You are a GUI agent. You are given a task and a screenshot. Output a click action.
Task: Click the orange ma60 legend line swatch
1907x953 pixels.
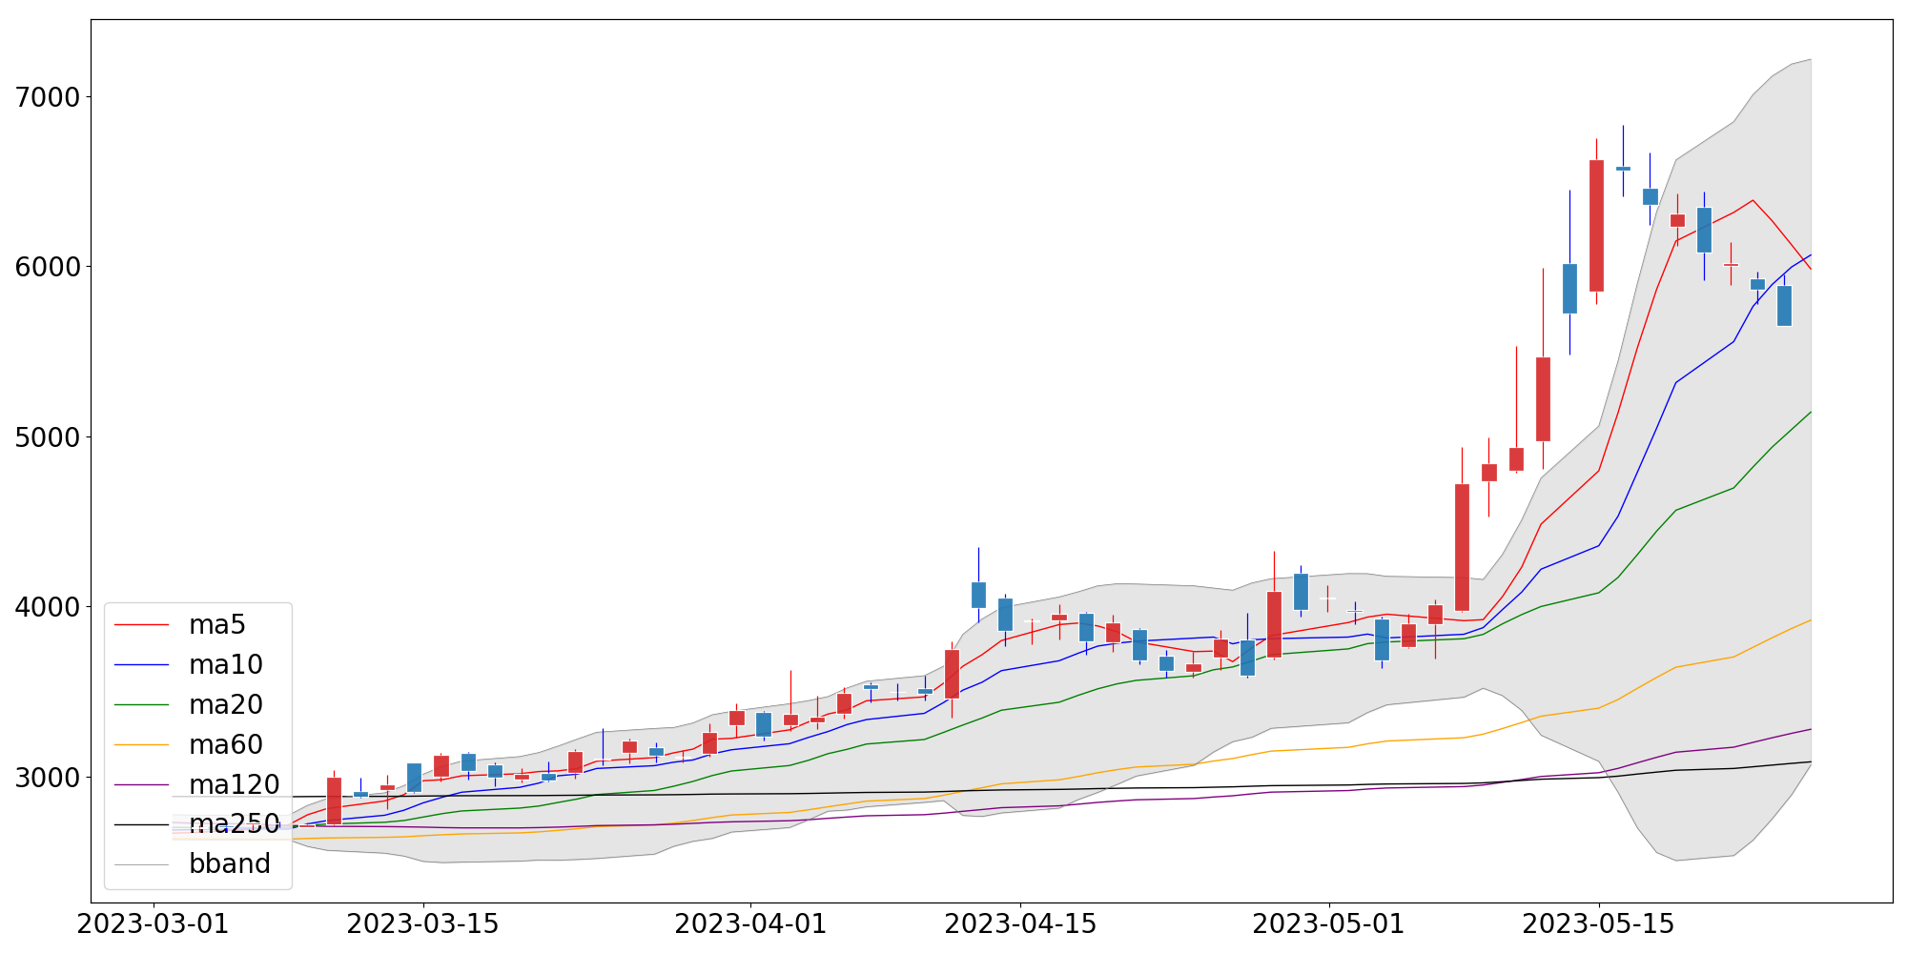click(x=141, y=745)
